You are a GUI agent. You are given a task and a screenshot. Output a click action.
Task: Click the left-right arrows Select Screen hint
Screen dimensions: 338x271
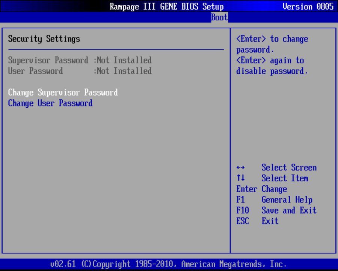[276, 167]
